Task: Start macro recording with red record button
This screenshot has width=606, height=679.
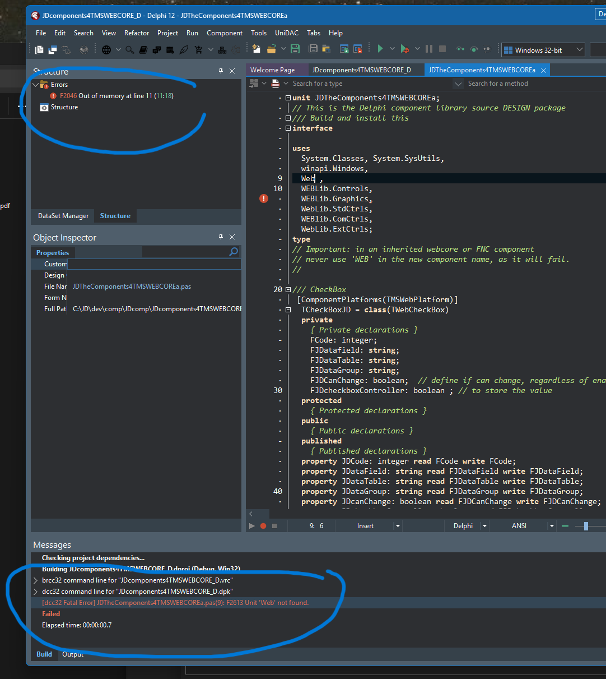Action: click(x=263, y=526)
